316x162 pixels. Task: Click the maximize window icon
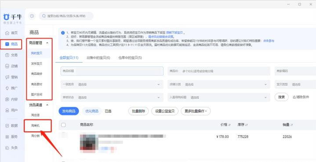click(x=300, y=4)
